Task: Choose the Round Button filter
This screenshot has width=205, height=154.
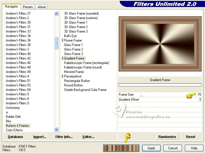Action: [73, 85]
